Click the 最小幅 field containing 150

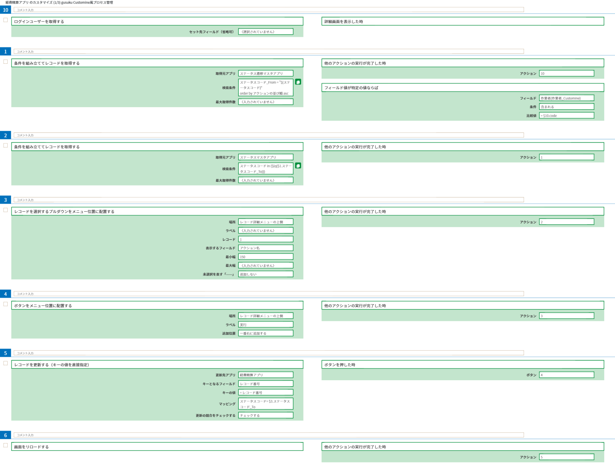click(x=266, y=257)
